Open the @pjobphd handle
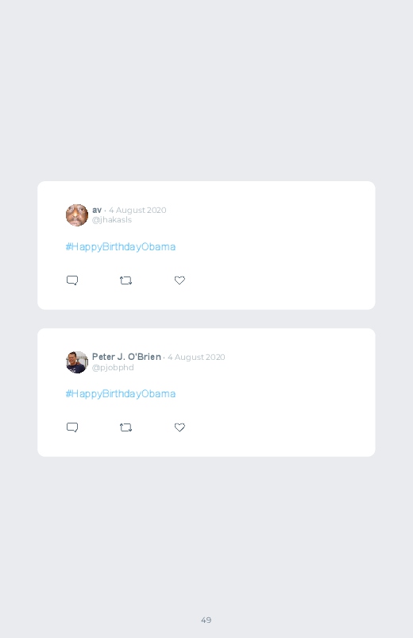The width and height of the screenshot is (413, 638). point(113,367)
